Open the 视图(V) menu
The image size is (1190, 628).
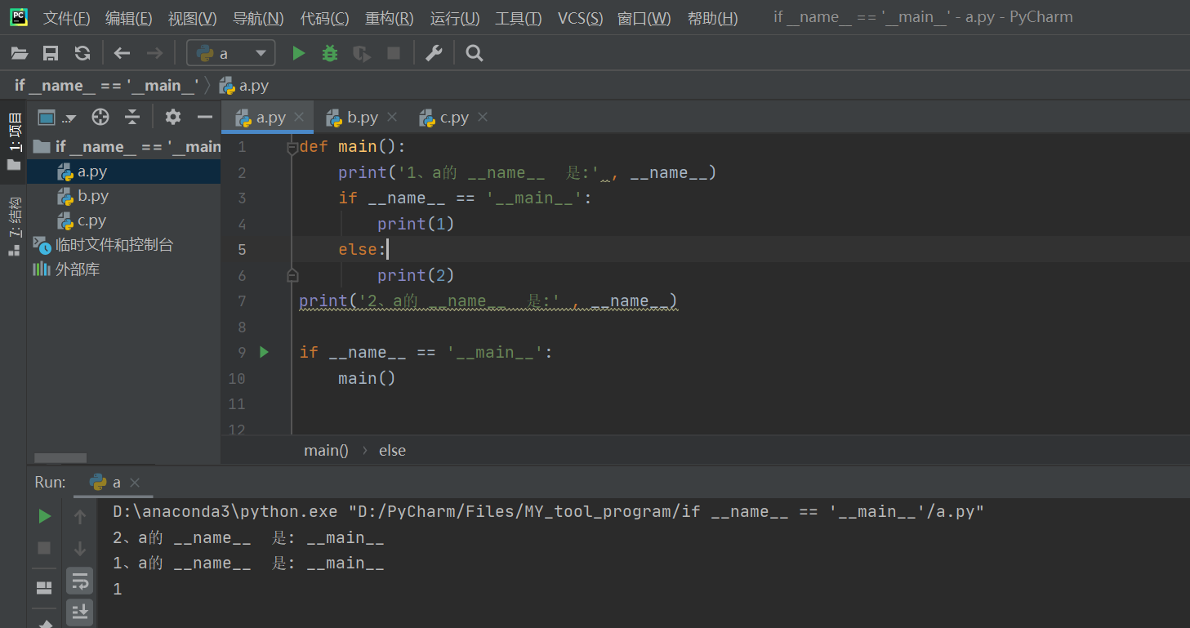[193, 18]
